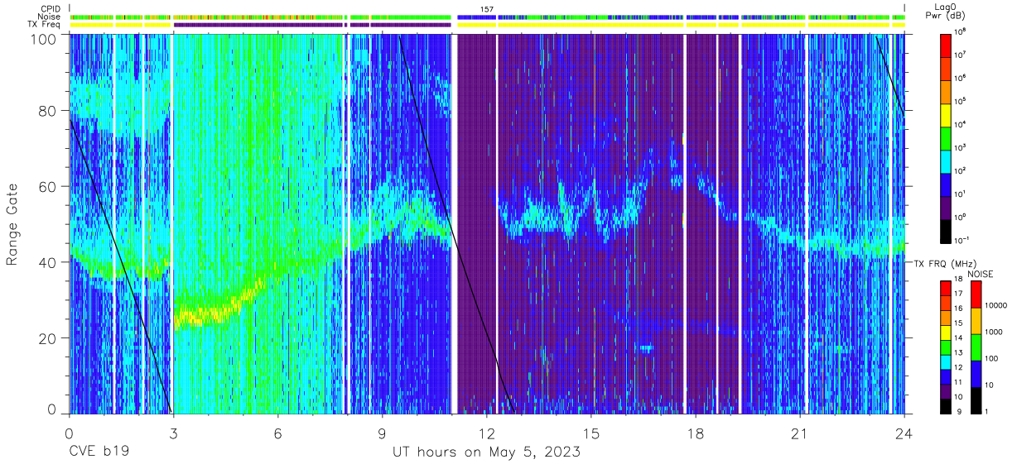Pick the yellow segment of Lag0 Pwr colorbar
Screen dimensions: 1017x469
945,113
